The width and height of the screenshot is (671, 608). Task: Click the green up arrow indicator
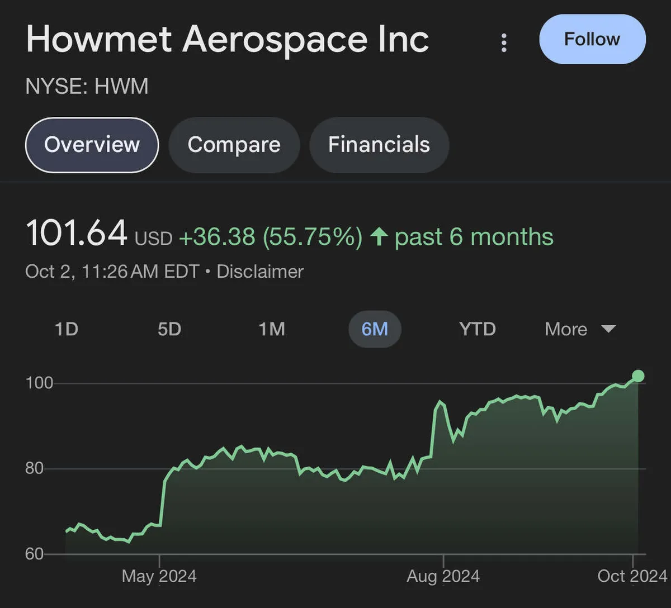coord(379,237)
